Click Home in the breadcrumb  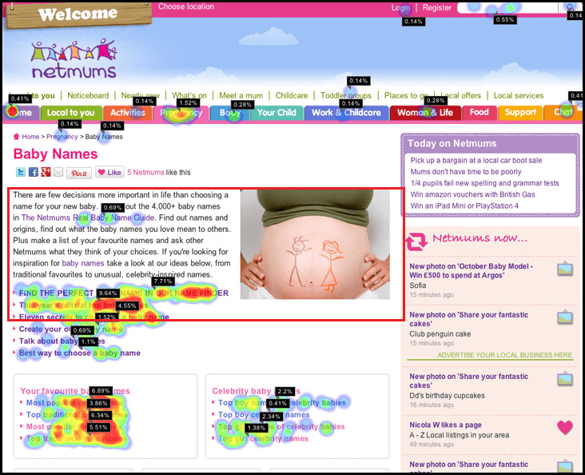[30, 137]
